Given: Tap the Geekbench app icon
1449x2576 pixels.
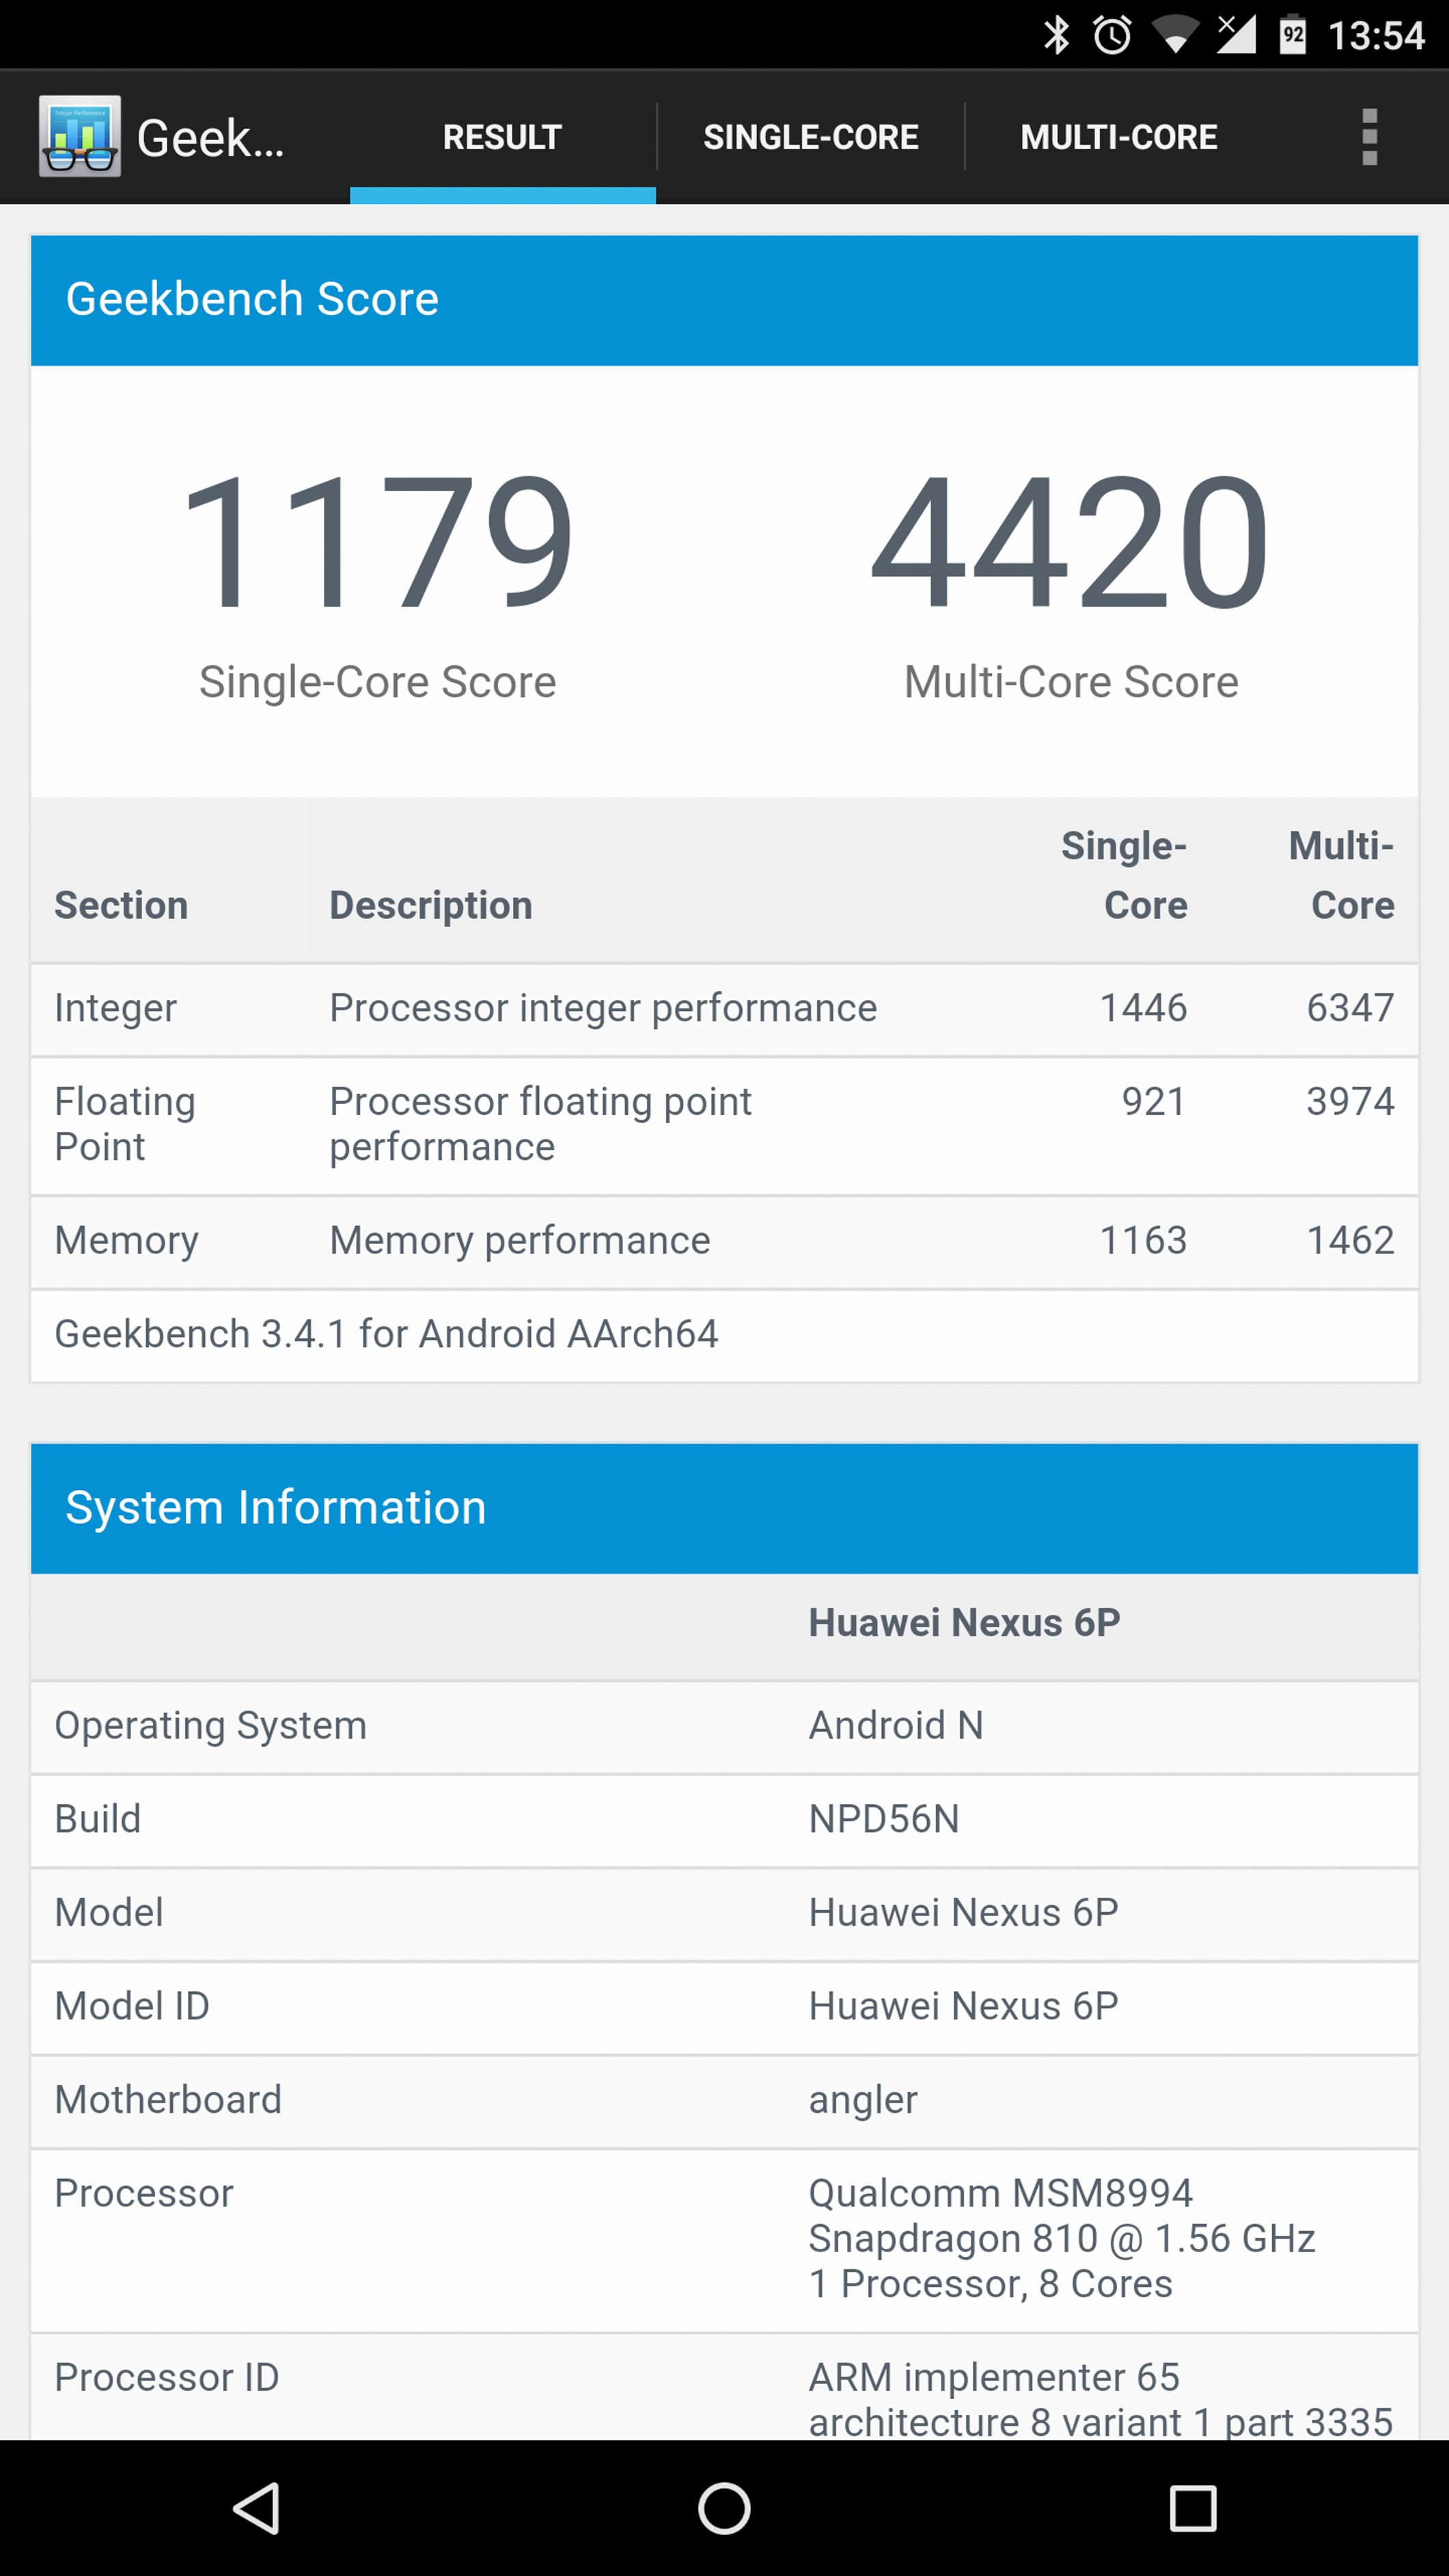Looking at the screenshot, I should pyautogui.click(x=80, y=136).
